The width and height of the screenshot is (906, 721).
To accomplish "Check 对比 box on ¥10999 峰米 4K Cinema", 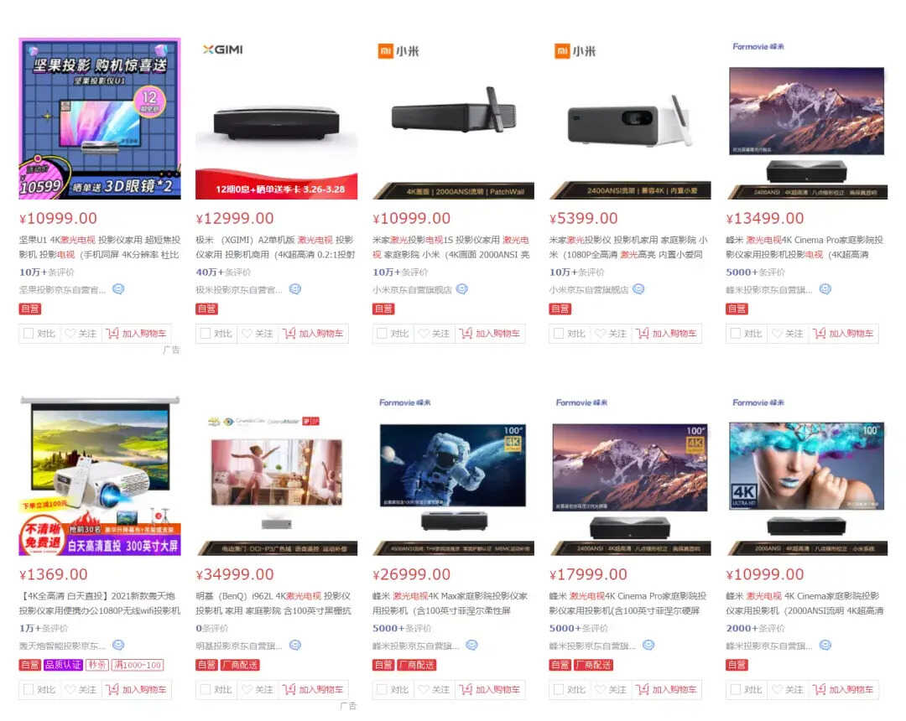I will [736, 690].
